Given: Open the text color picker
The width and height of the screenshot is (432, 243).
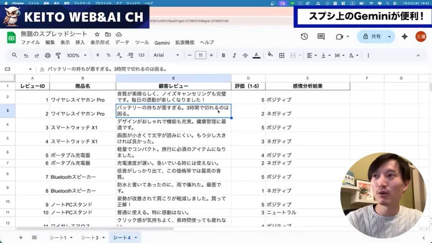Looking at the screenshot, I should 256,55.
